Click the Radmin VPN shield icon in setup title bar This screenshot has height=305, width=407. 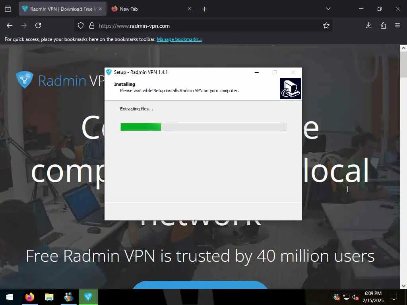109,72
